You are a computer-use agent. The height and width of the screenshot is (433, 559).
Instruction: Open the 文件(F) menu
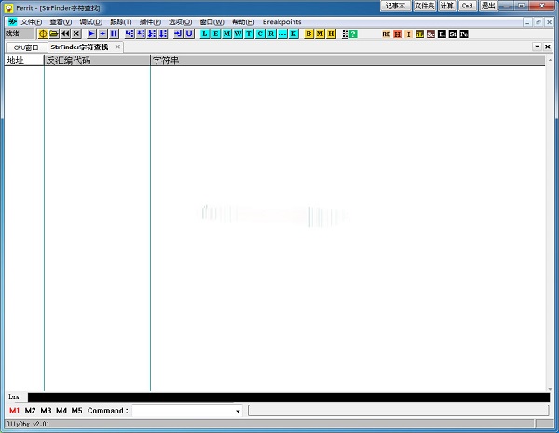click(31, 21)
